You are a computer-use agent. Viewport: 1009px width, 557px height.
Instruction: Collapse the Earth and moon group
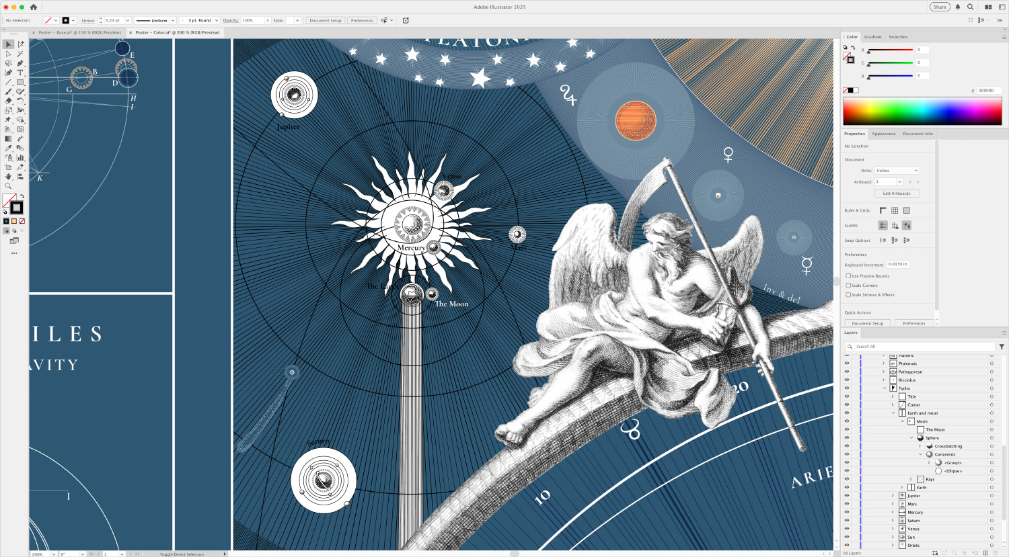893,413
